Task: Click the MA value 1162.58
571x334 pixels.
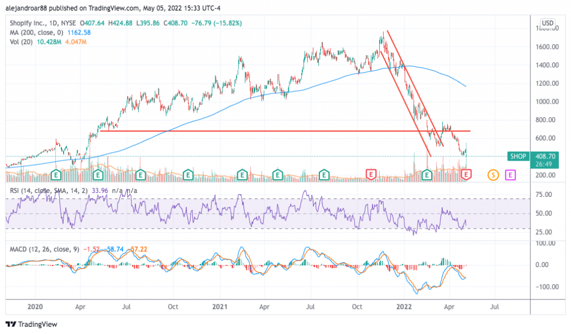Action: click(x=79, y=32)
